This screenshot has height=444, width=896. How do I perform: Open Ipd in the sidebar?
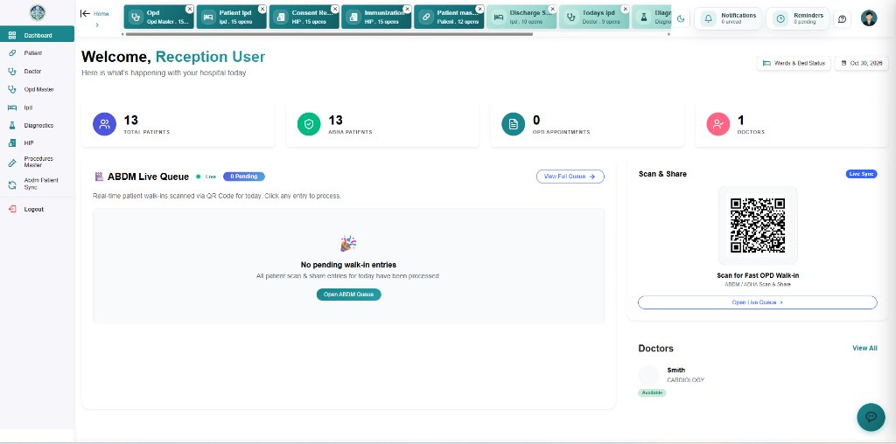(x=37, y=108)
